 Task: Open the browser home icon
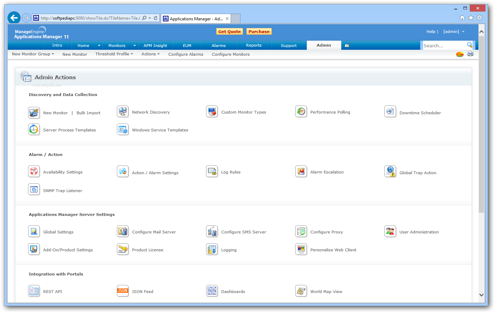462,18
